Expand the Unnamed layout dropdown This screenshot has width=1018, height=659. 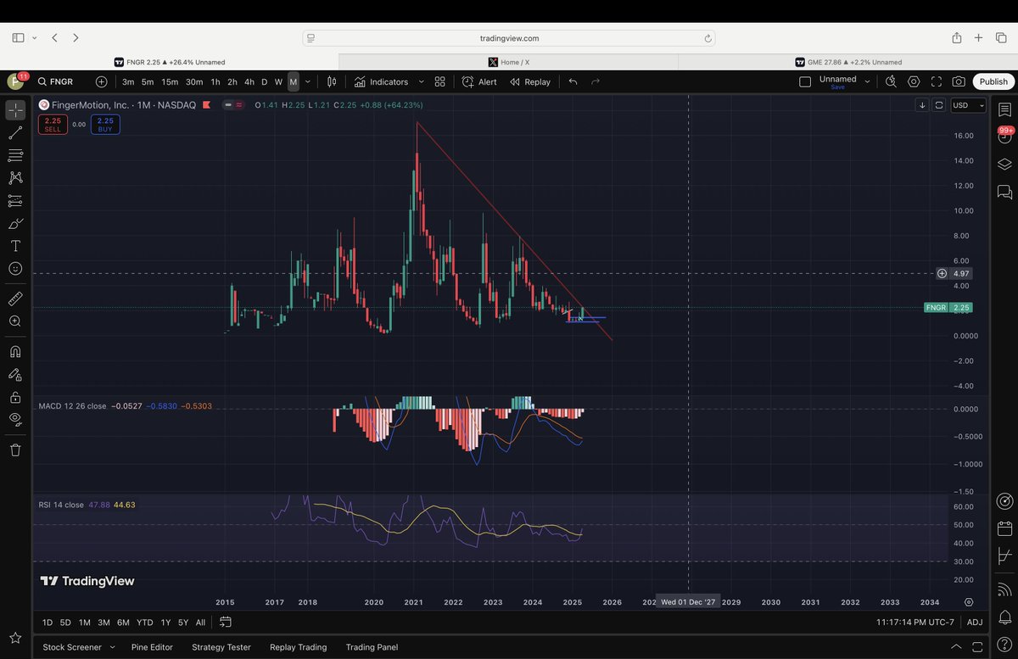(x=866, y=81)
